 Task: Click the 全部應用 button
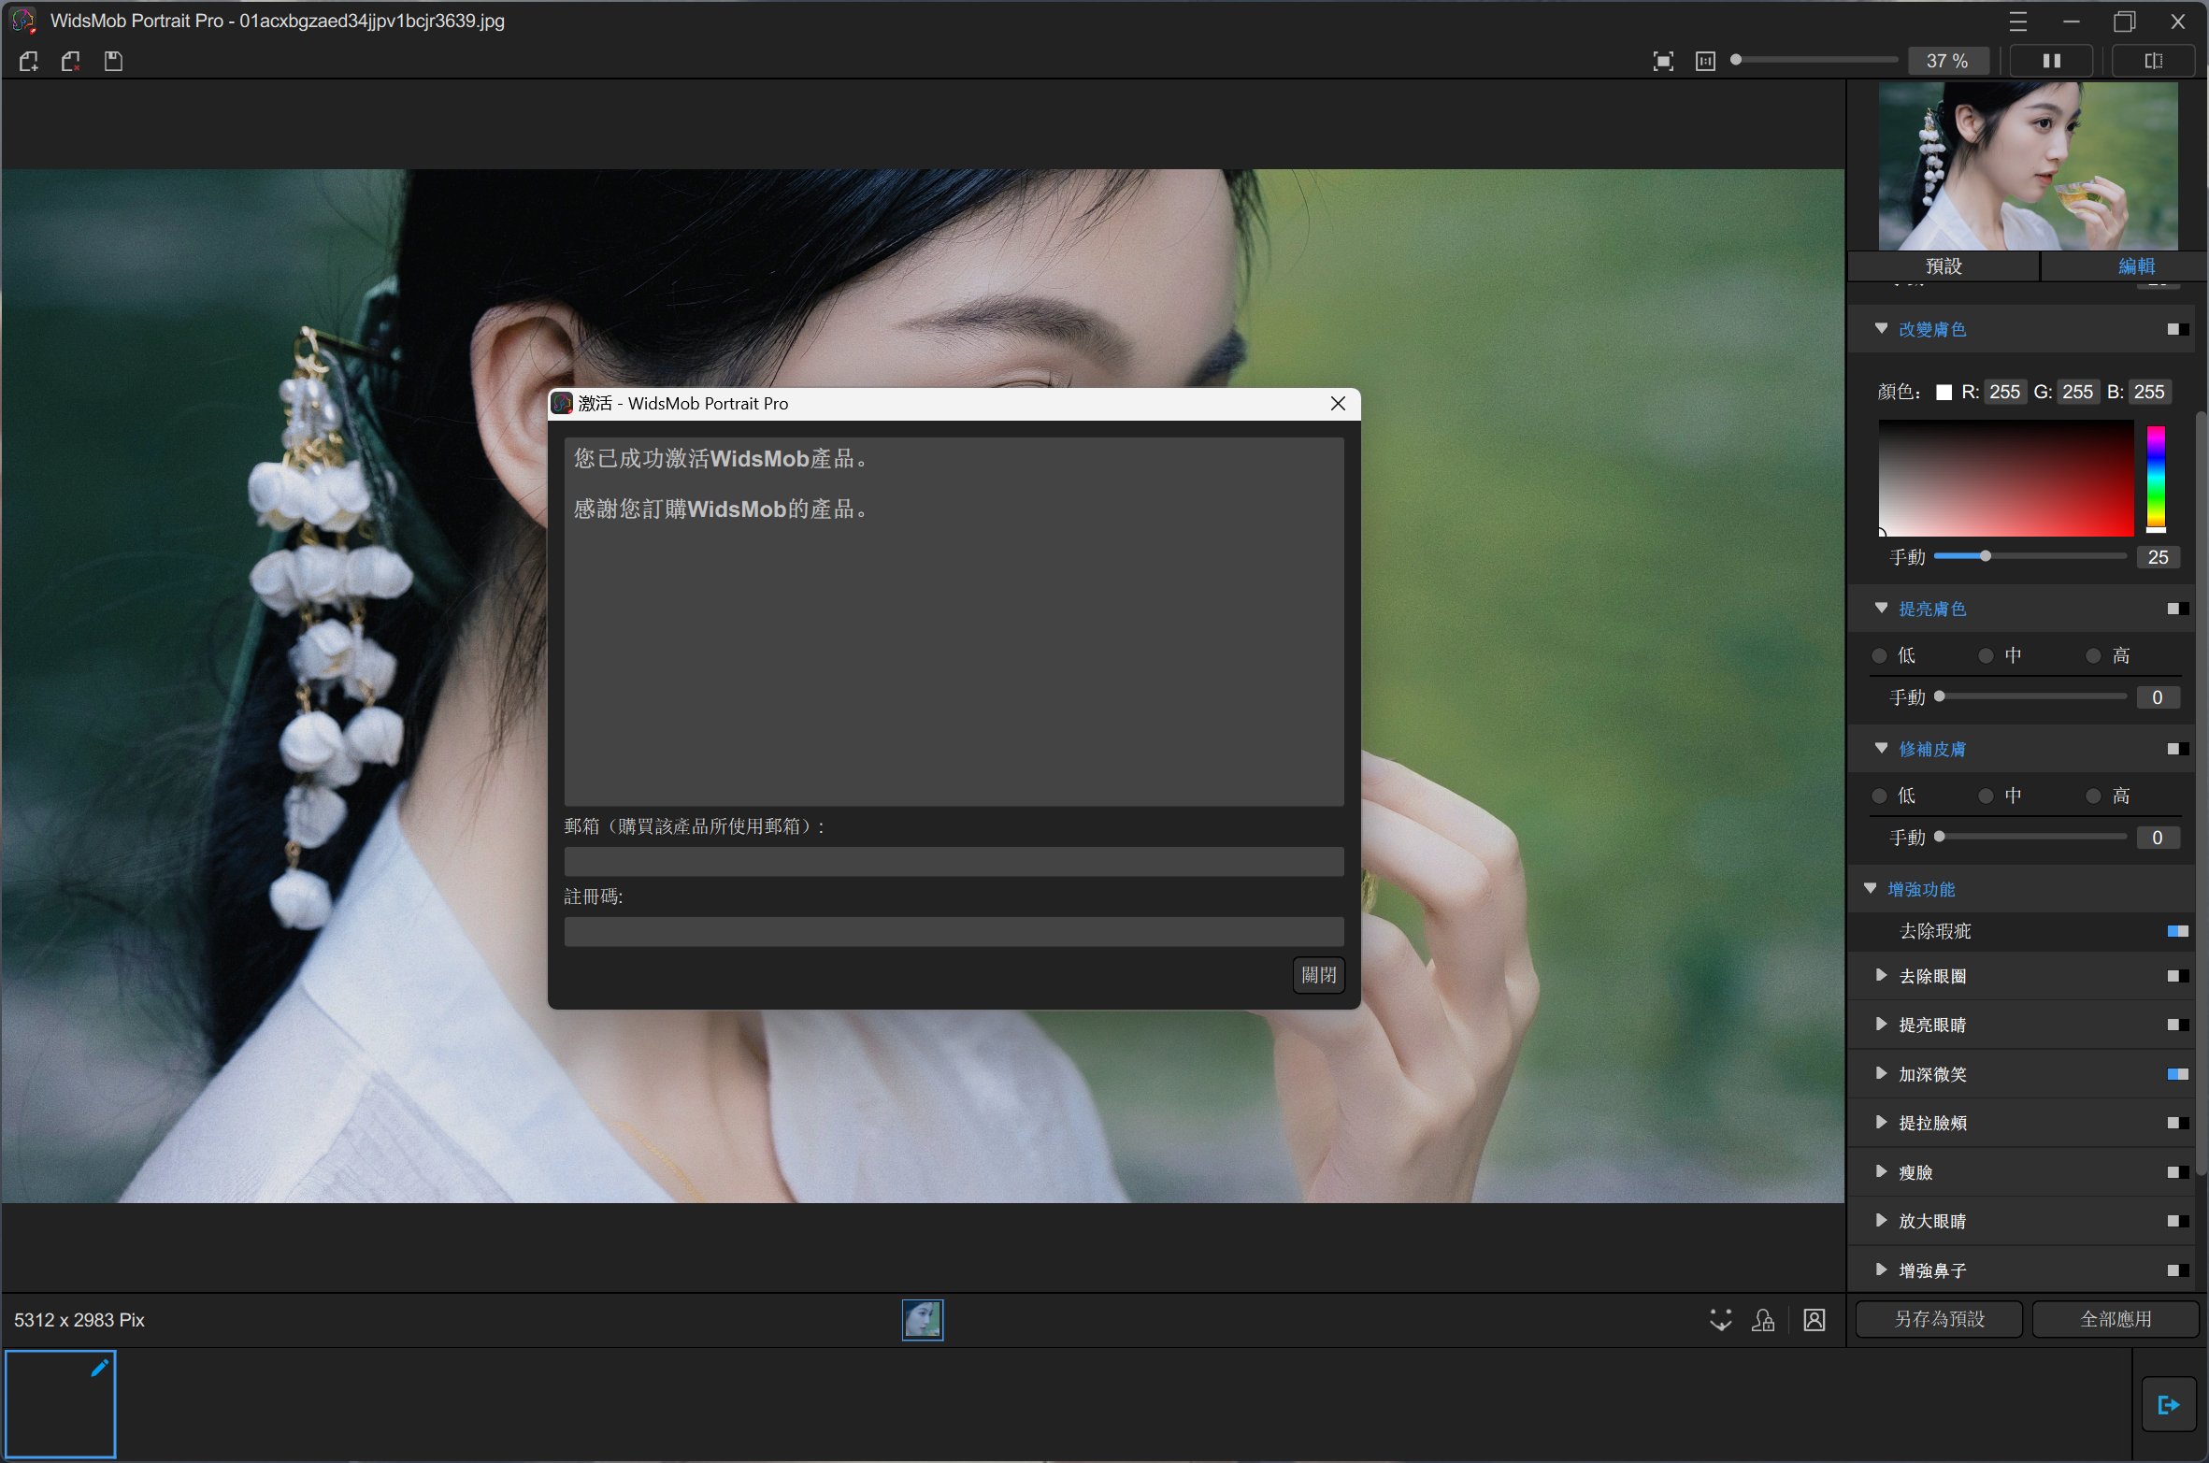[2116, 1319]
